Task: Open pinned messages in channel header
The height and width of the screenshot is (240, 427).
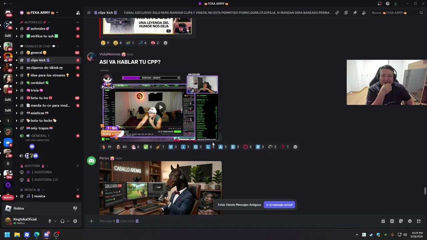Action: tap(355, 13)
